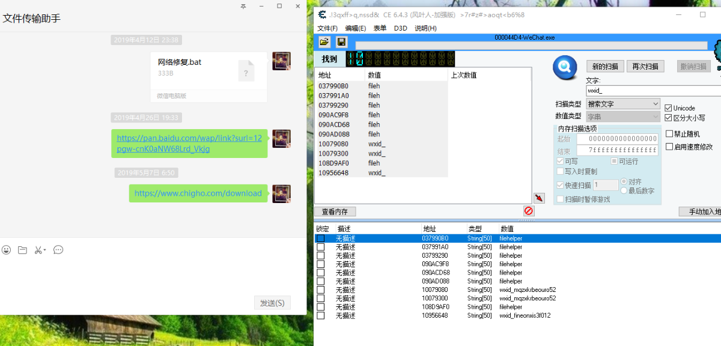The image size is (721, 346).
Task: Toggle lock checkbox for address 108D9AF0
Action: coord(321,307)
